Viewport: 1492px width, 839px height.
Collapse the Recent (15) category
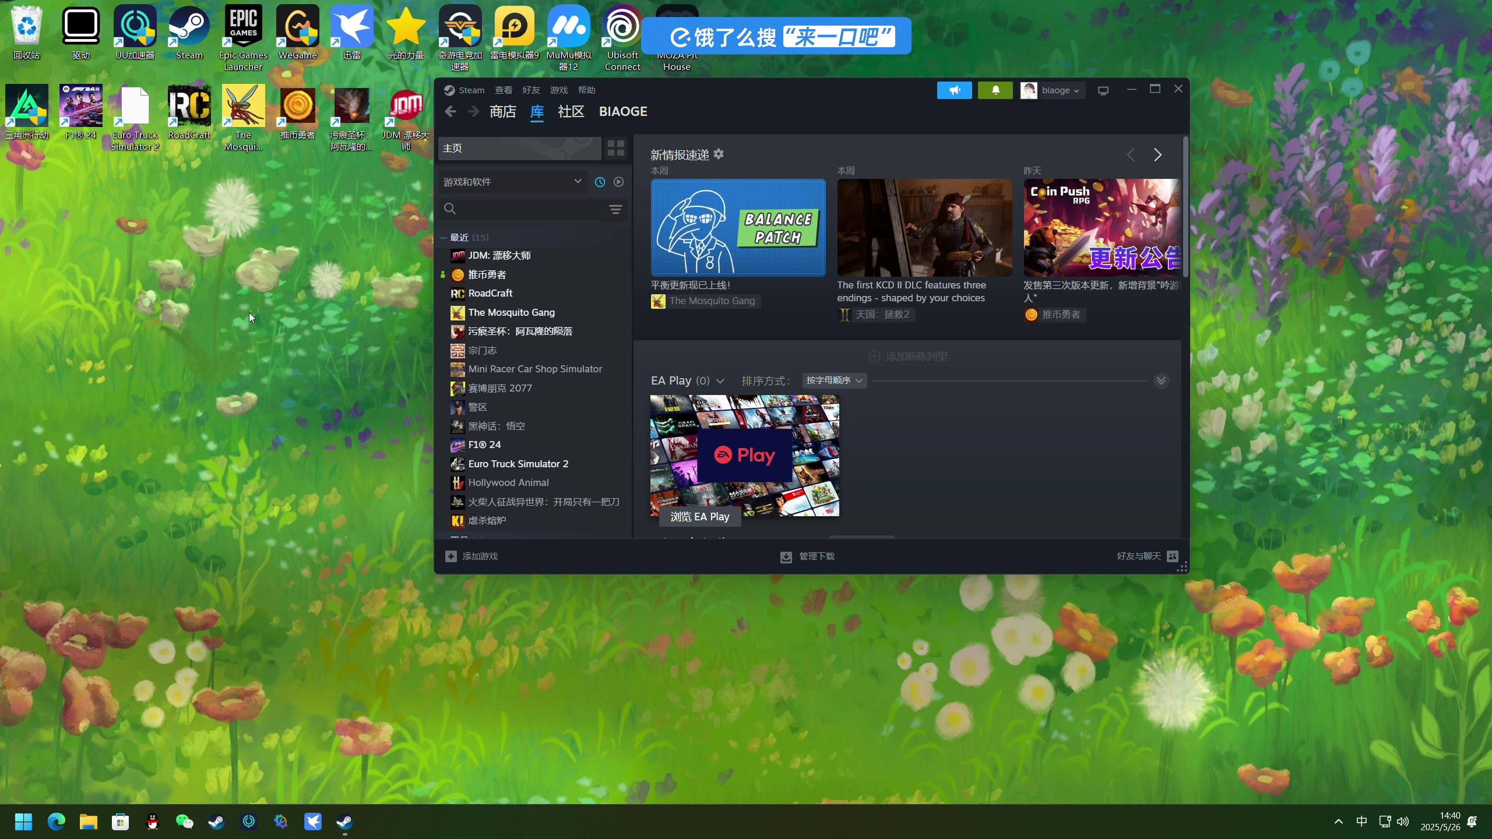(443, 237)
